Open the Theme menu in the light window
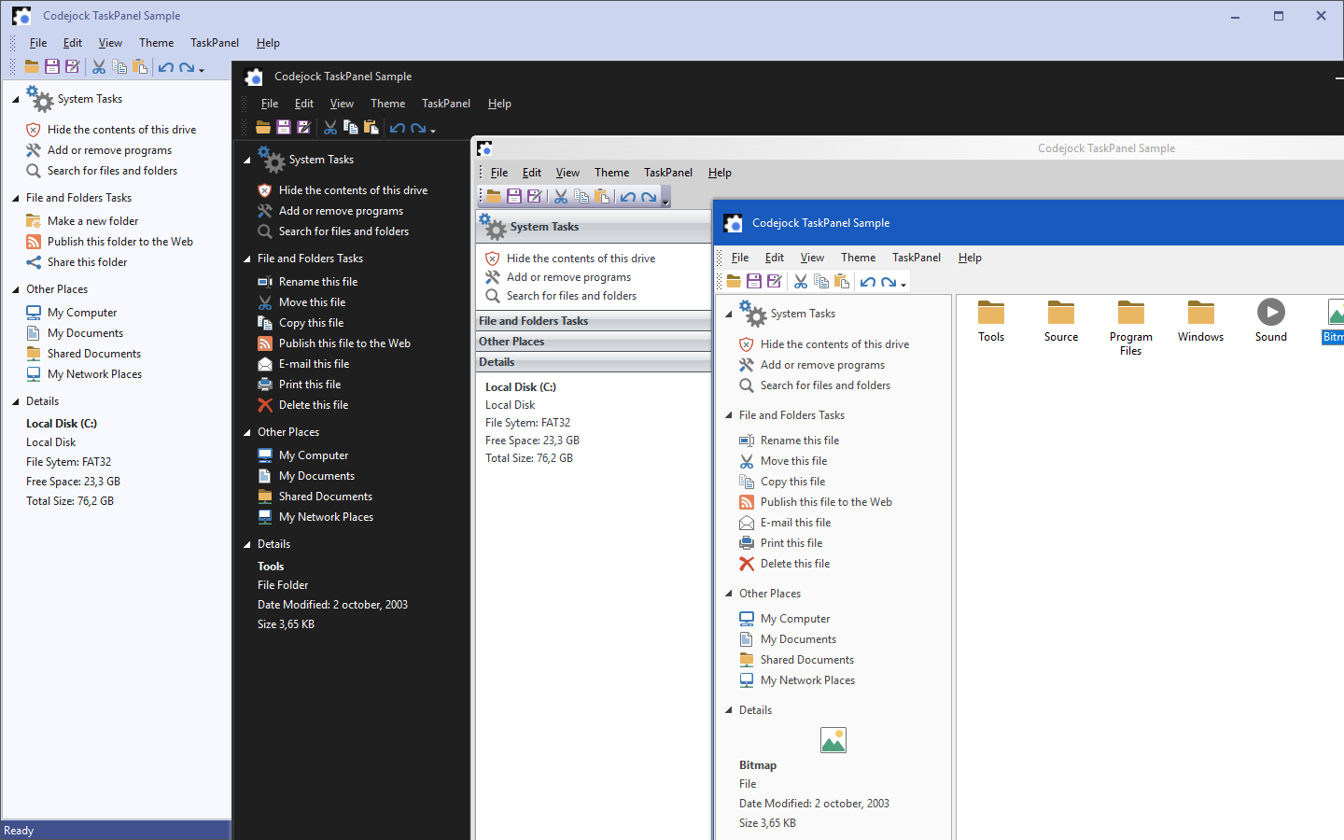1344x840 pixels. tap(157, 43)
